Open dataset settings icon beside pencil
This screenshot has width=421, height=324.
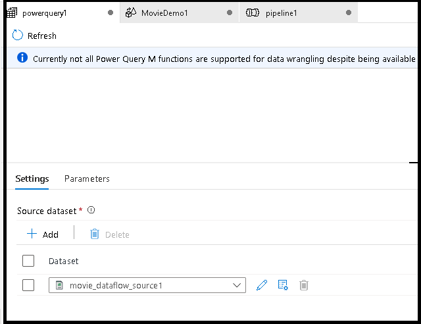[283, 285]
